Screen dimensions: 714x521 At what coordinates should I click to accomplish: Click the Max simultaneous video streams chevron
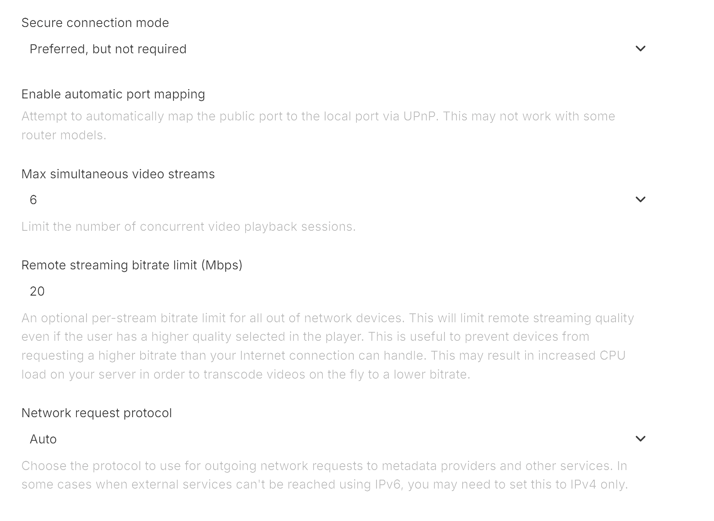[640, 200]
